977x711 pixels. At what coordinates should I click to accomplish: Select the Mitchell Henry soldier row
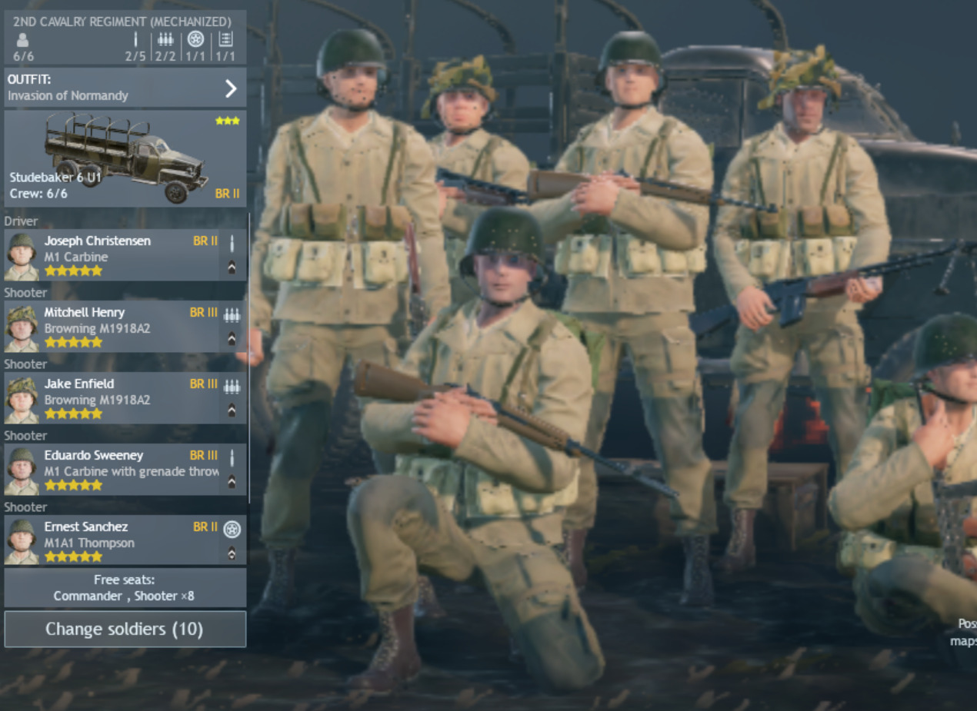click(125, 327)
